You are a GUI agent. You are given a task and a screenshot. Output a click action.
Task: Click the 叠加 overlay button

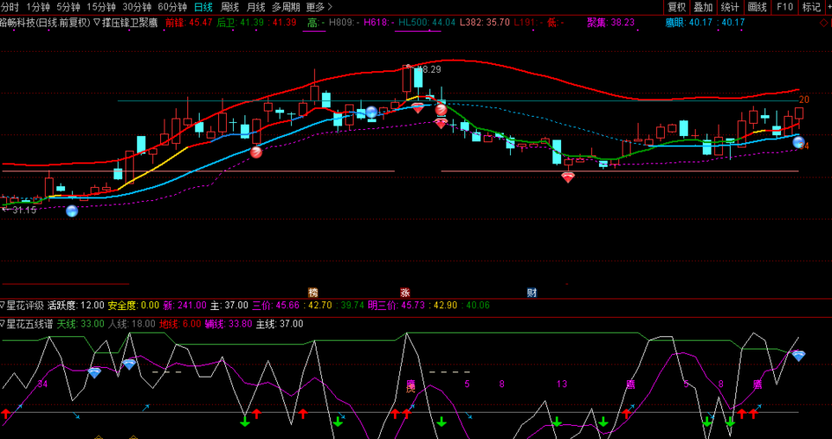[x=704, y=7]
